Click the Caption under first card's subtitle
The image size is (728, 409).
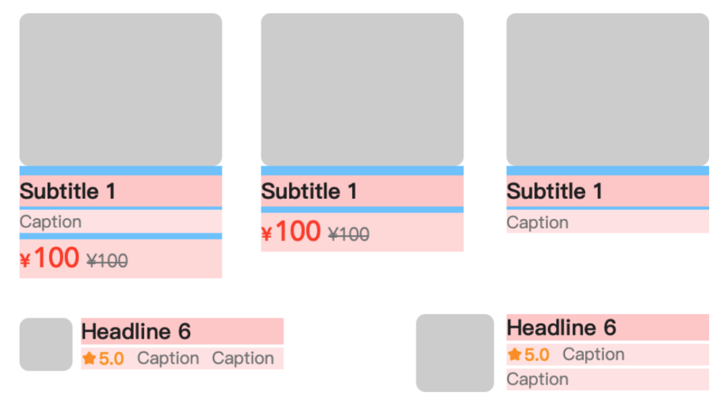pos(51,222)
